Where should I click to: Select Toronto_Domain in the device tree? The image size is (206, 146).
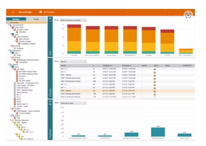pyautogui.click(x=25, y=41)
